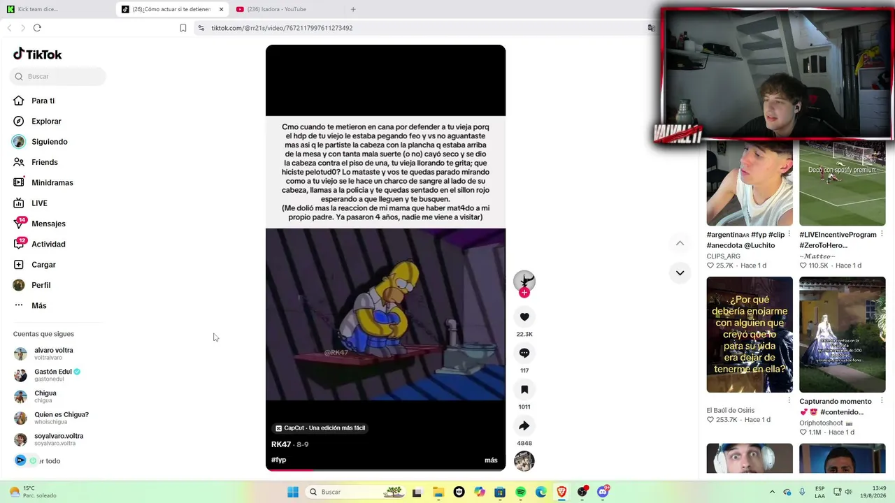Open Spotify from the taskbar
This screenshot has height=503, width=895.
pos(520,492)
